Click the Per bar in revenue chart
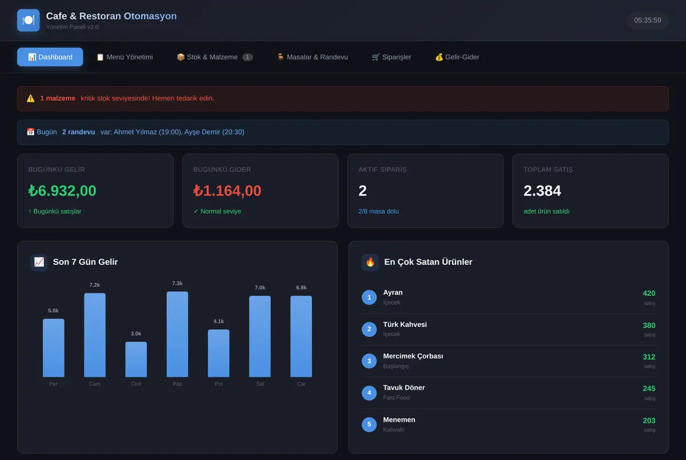Screen dimensions: 686x460 pos(54,348)
